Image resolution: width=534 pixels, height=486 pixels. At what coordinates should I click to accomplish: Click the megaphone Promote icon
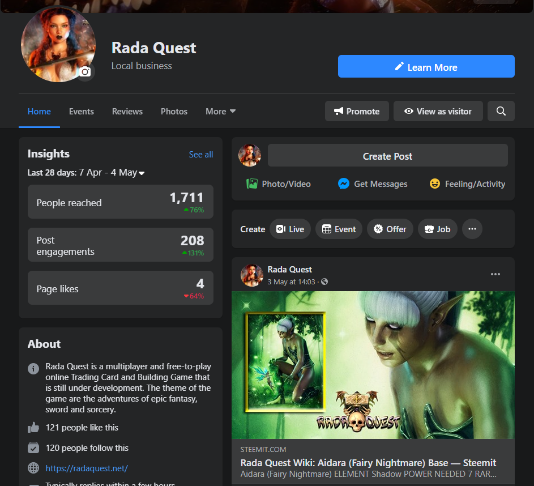(x=339, y=112)
